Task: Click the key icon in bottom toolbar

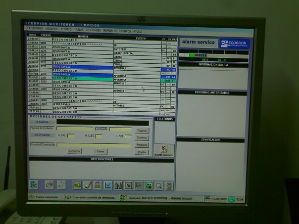Action: click(x=77, y=185)
